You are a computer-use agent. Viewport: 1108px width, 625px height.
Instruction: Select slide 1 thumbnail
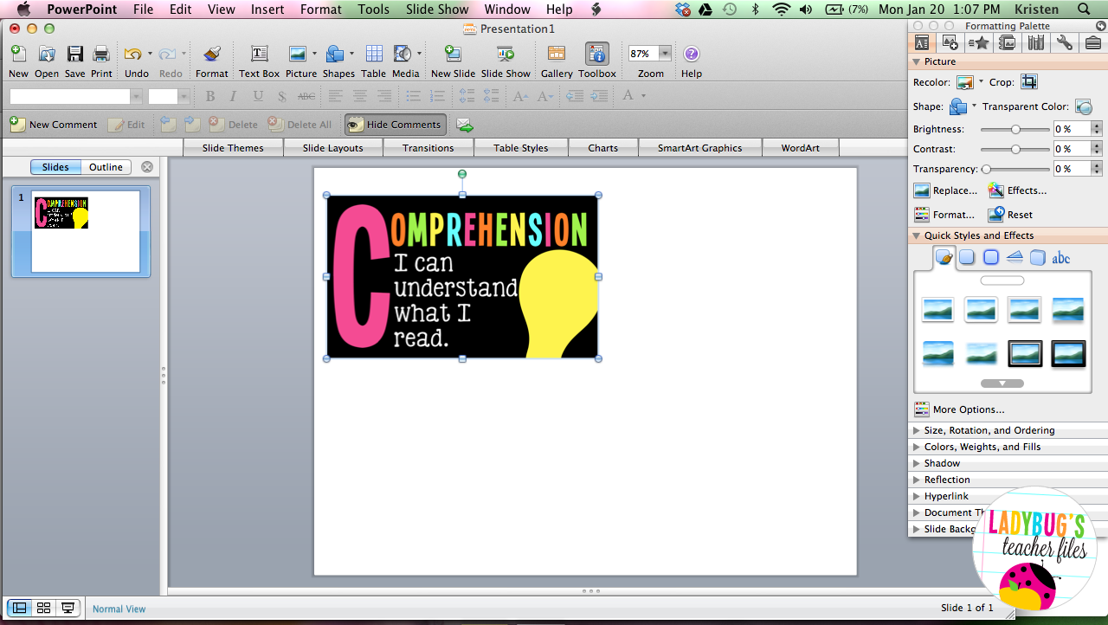86,231
